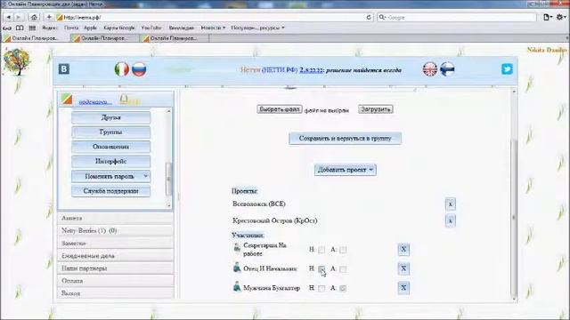Click the browser address bar

[215, 17]
